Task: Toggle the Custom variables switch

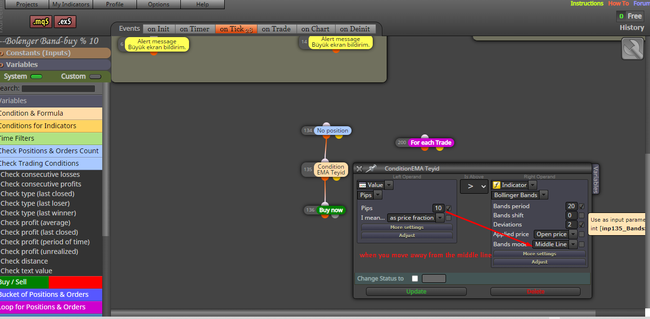Action: tap(95, 76)
